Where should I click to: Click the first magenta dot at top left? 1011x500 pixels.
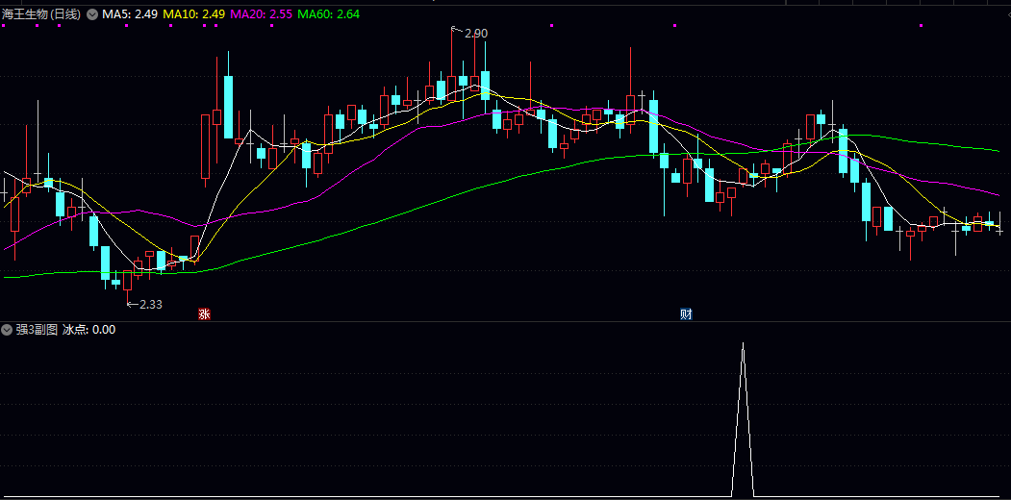(x=4, y=26)
